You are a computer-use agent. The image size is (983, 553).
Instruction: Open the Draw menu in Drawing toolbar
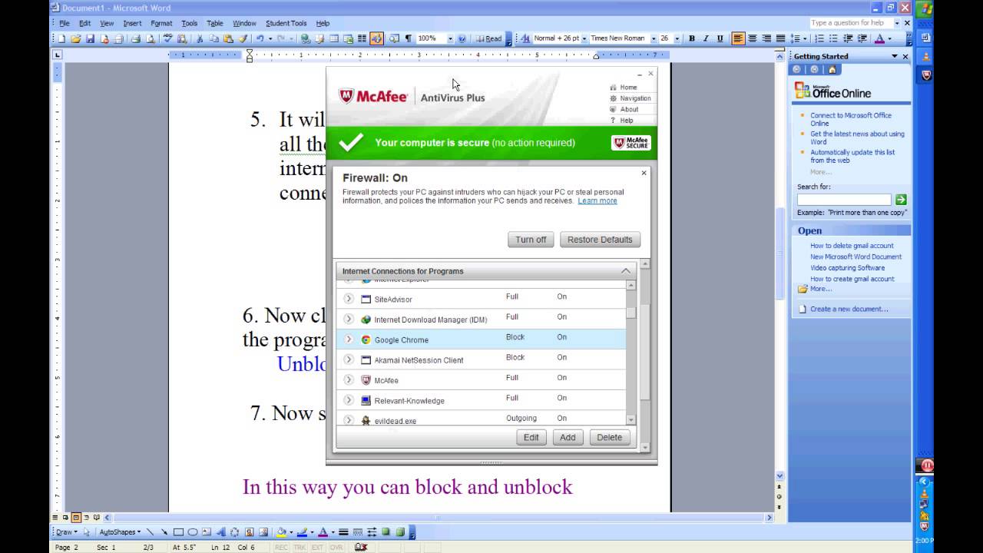click(68, 532)
